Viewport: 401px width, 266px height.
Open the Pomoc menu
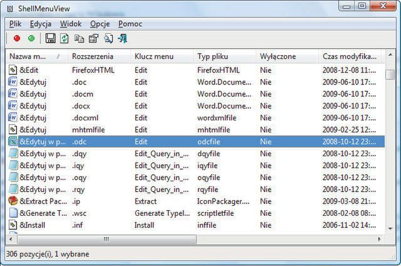tap(130, 24)
